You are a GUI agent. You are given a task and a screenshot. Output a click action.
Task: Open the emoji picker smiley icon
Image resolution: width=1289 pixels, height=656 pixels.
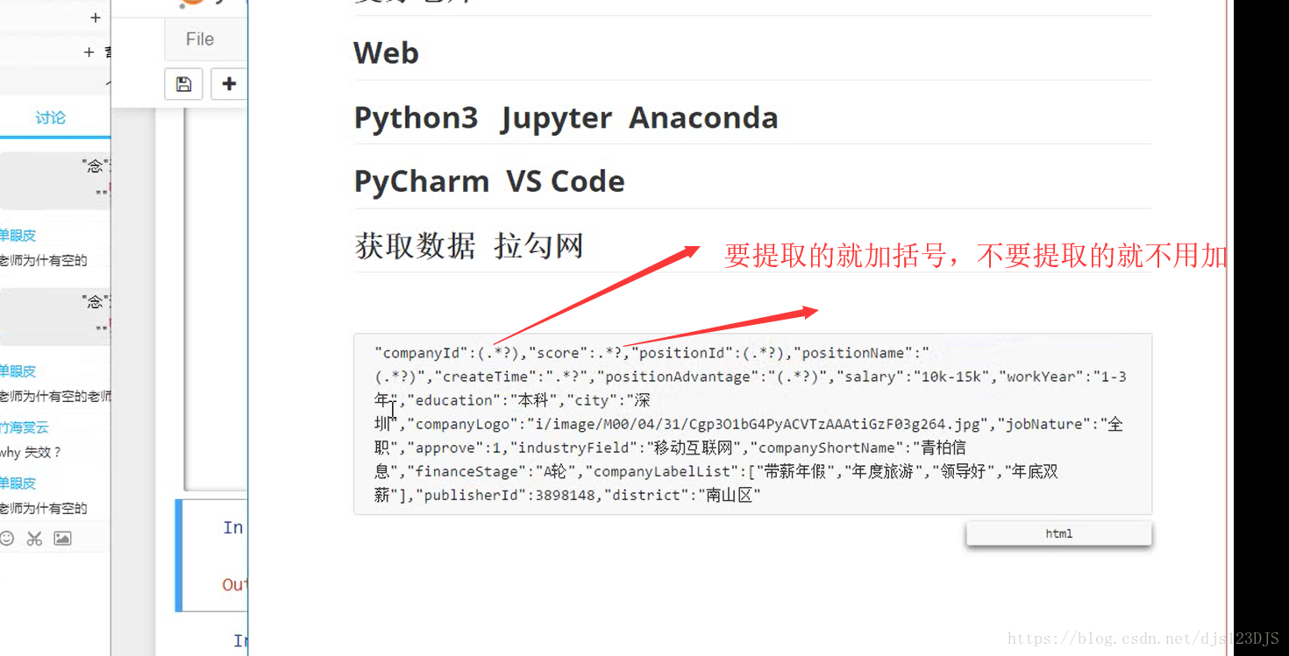[x=7, y=539]
